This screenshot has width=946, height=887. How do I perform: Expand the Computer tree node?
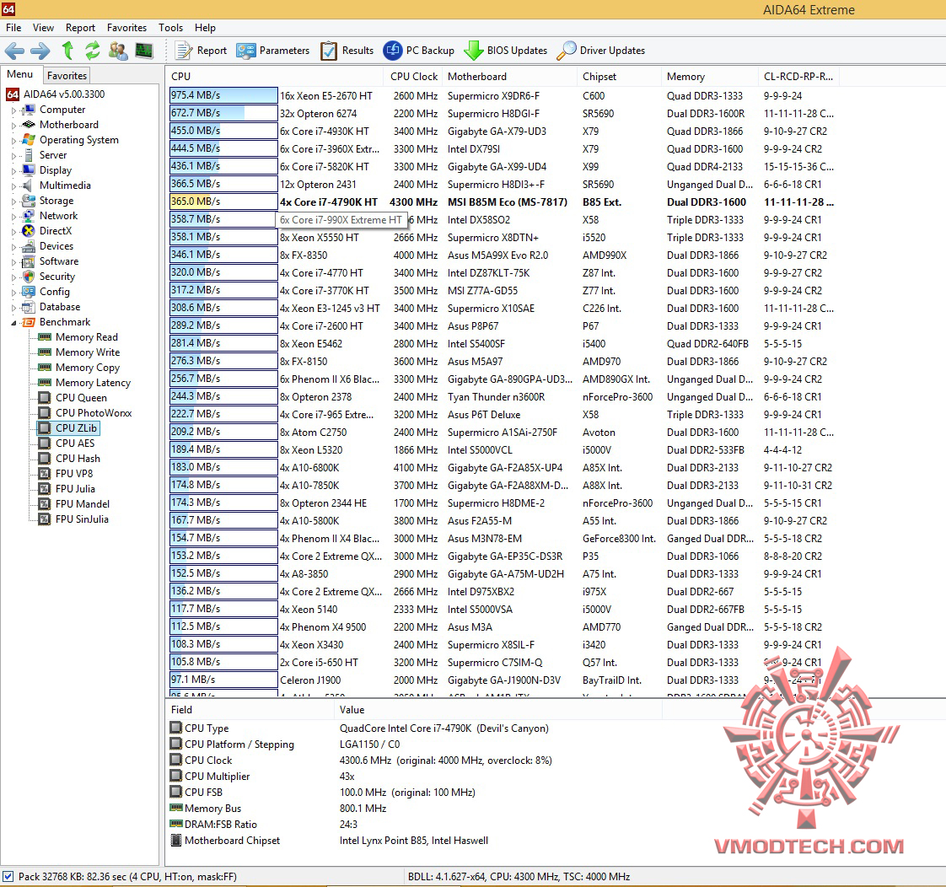coord(13,110)
